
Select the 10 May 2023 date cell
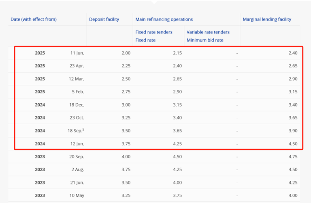click(77, 195)
